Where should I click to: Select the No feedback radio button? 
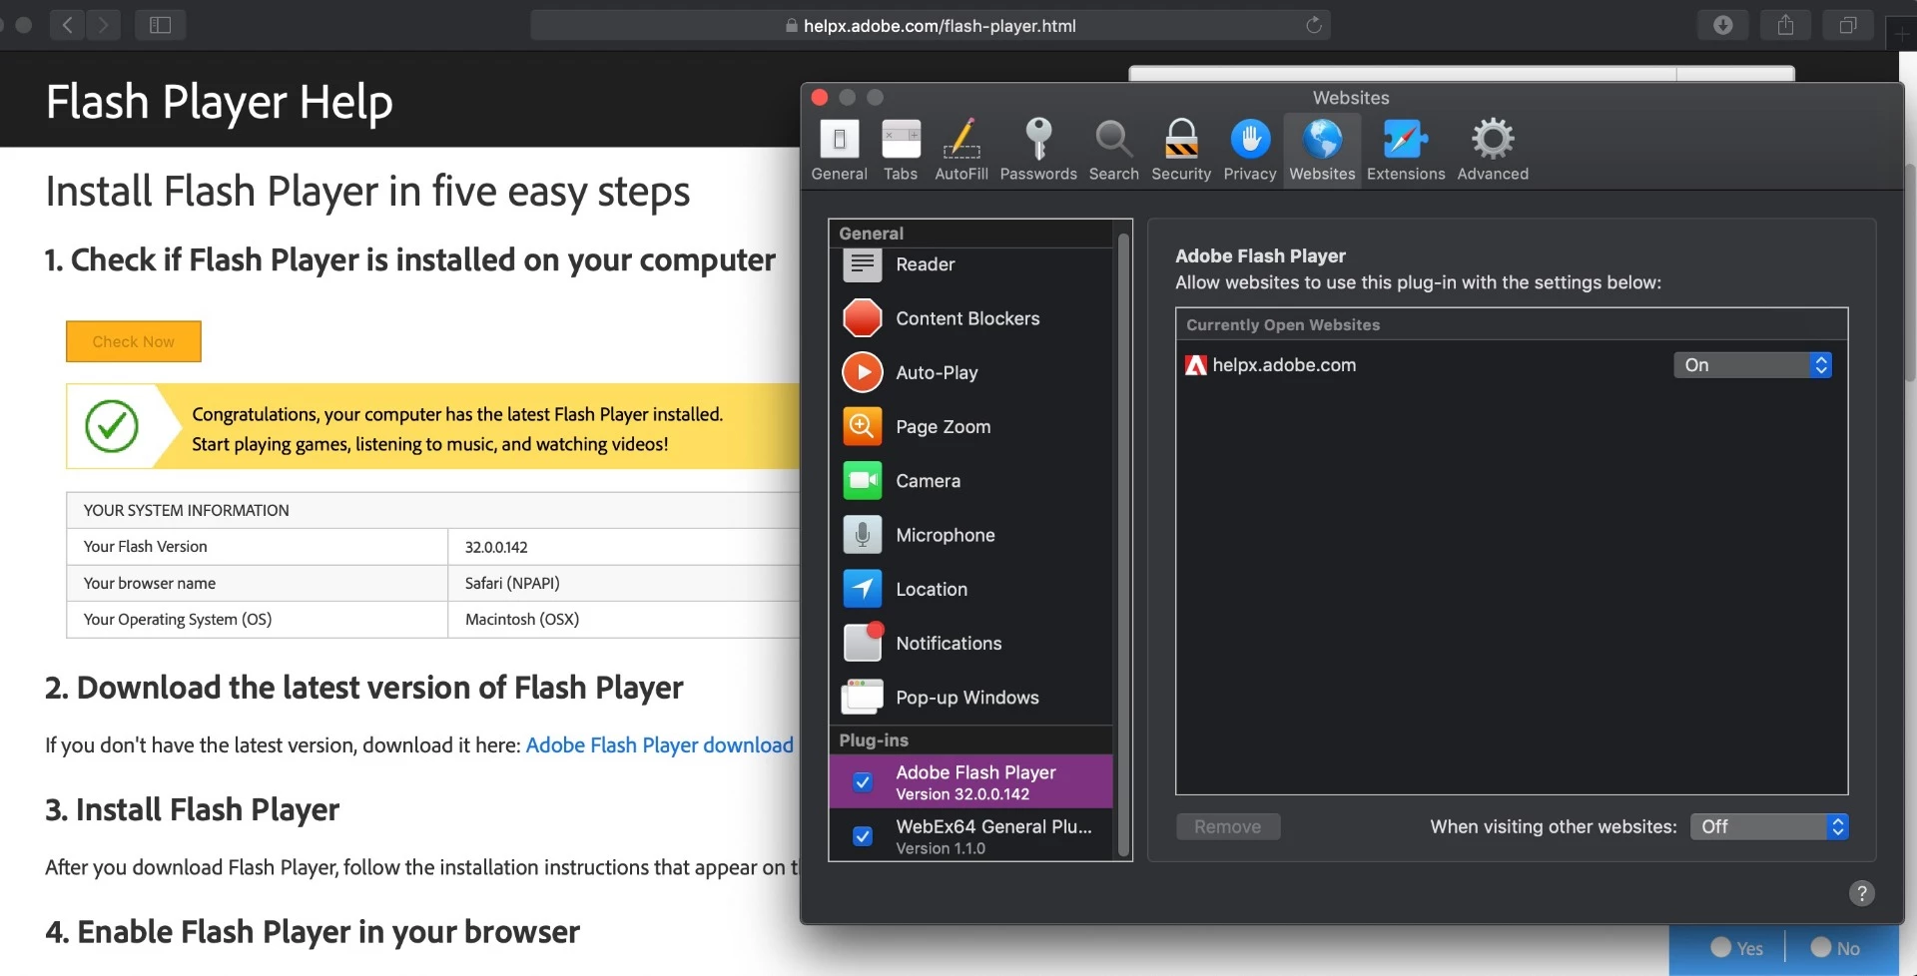pyautogui.click(x=1821, y=947)
